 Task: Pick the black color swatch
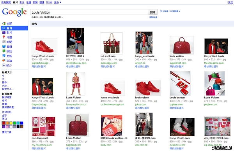tap(18, 127)
